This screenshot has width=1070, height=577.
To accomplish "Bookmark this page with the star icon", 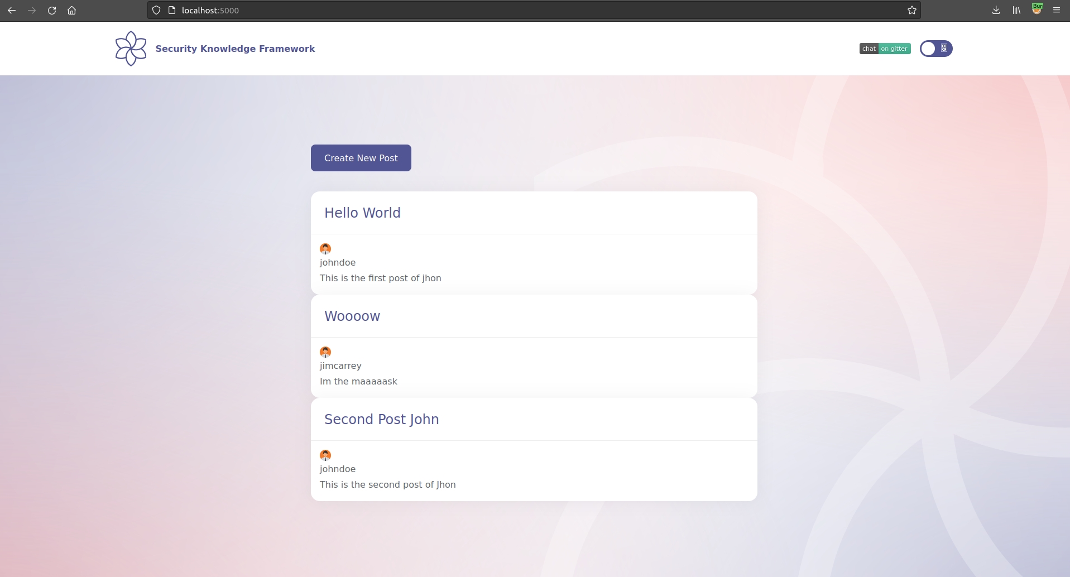I will [911, 10].
